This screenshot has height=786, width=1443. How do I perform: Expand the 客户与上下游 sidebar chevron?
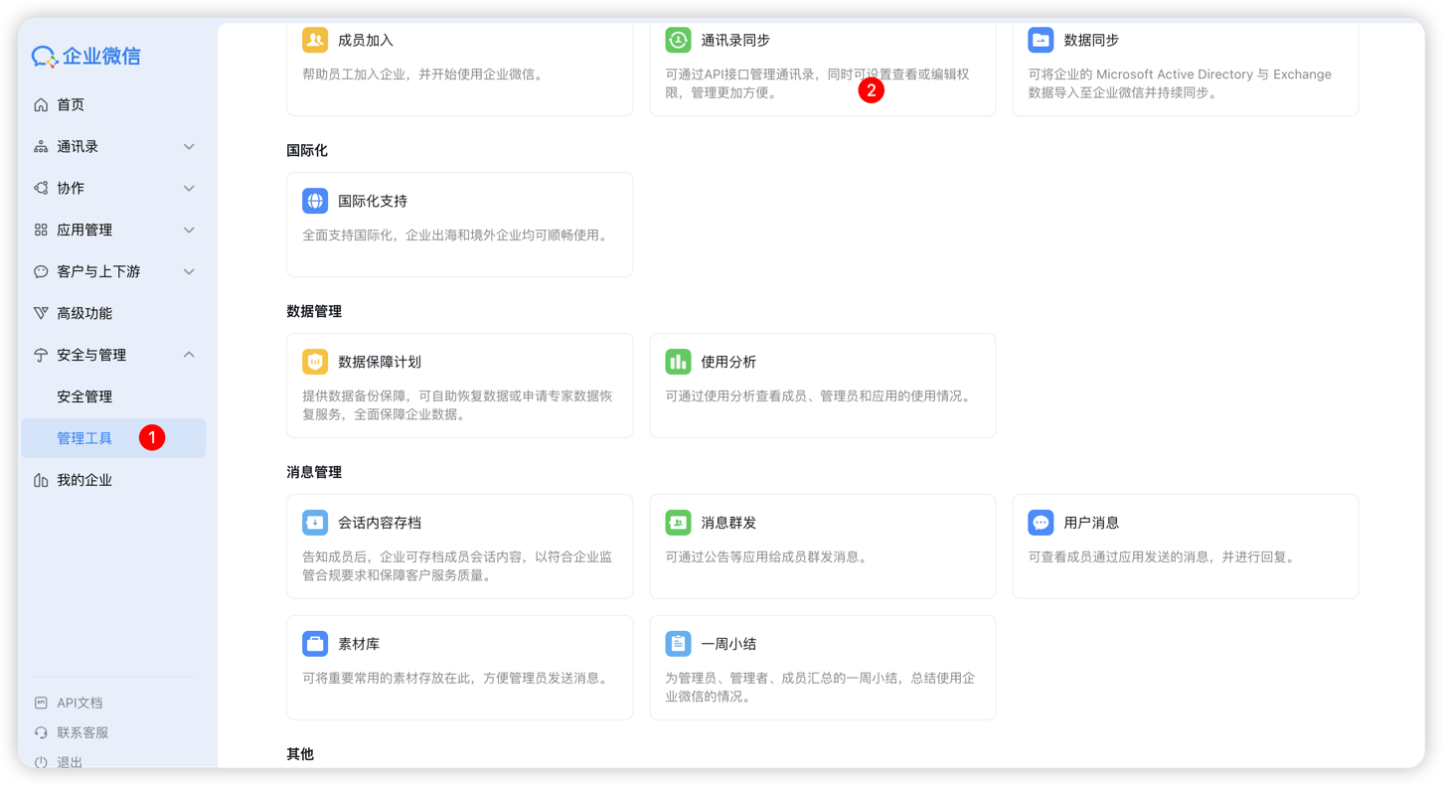click(189, 271)
